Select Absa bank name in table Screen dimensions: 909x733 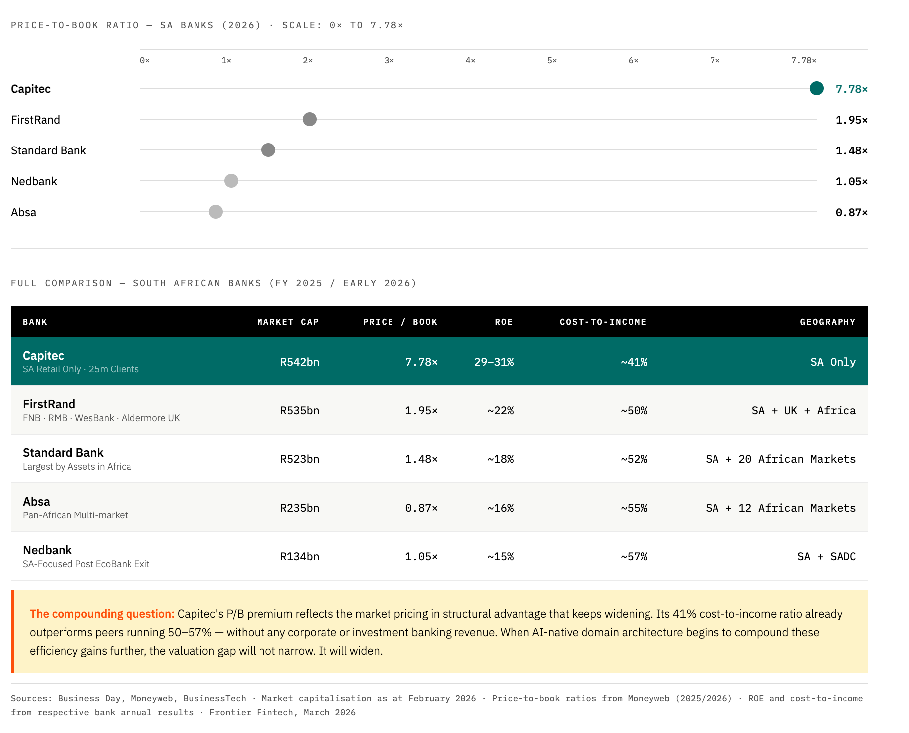(x=36, y=502)
